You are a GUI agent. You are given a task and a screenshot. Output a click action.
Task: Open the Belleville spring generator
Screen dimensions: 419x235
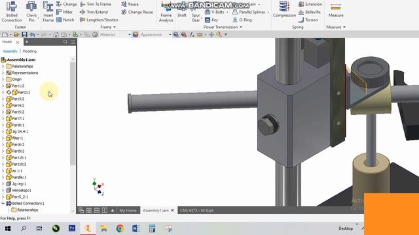click(310, 12)
